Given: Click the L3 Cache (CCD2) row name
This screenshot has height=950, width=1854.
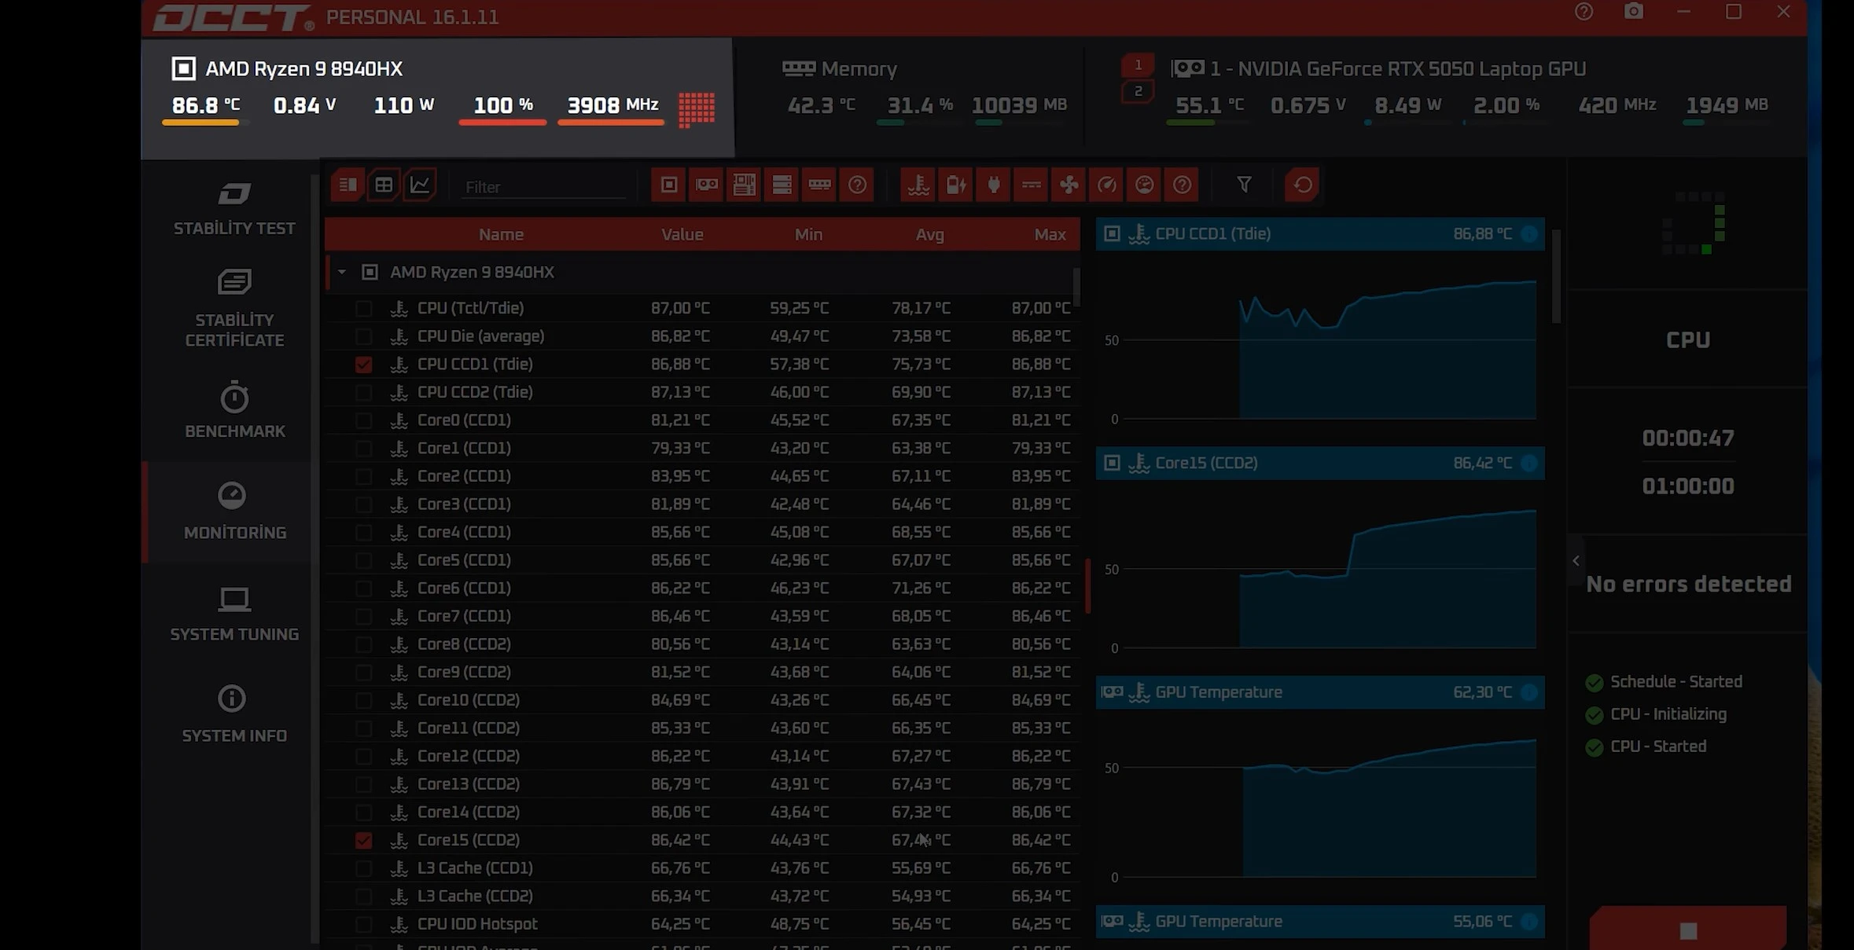Looking at the screenshot, I should tap(475, 896).
